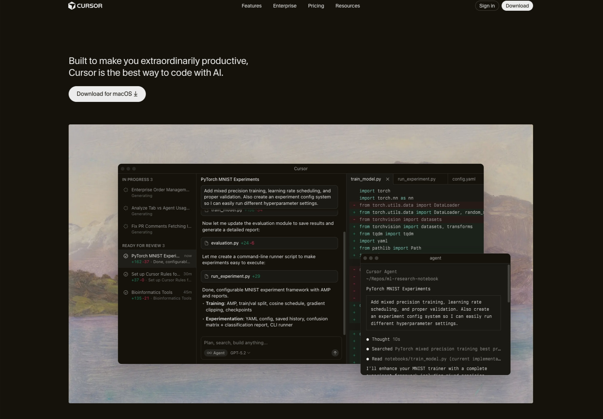Open Analyze Tab vs Agent Usage task
This screenshot has width=603, height=419.
(x=157, y=211)
